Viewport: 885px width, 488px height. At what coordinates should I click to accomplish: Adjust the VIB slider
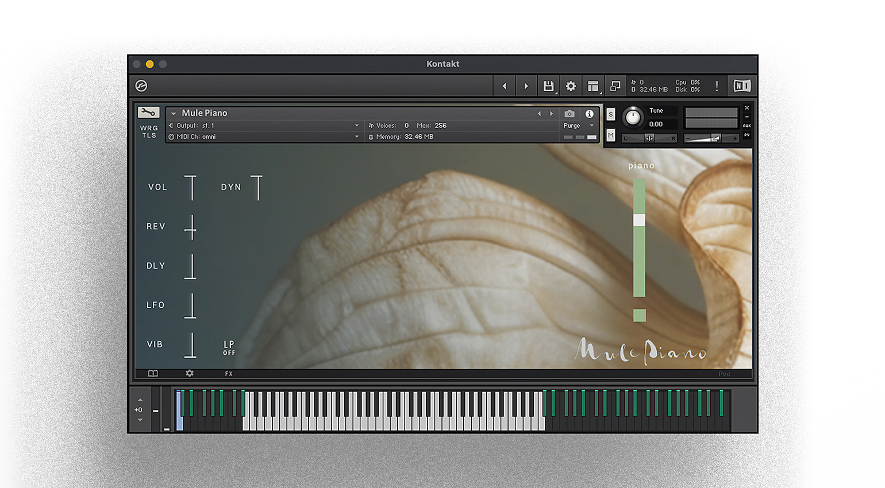[190, 345]
